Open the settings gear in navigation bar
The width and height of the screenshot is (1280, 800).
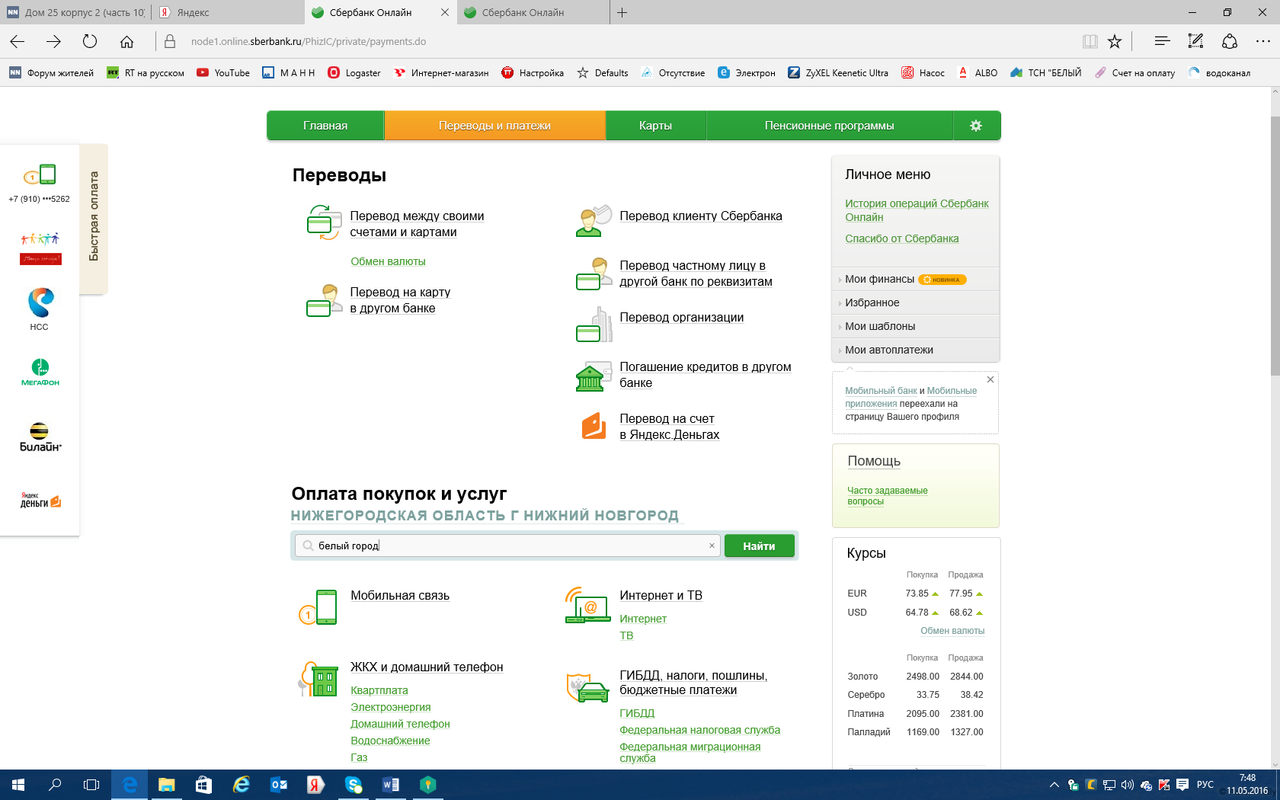tap(976, 126)
